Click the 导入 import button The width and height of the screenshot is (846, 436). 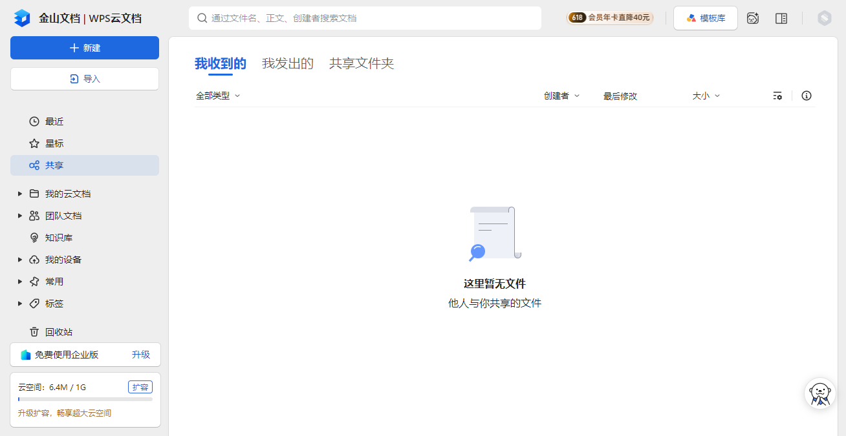pos(85,79)
